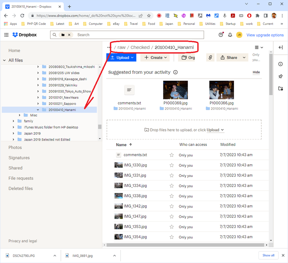Star the comments.txt file
The height and width of the screenshot is (263, 288).
pos(172,155)
